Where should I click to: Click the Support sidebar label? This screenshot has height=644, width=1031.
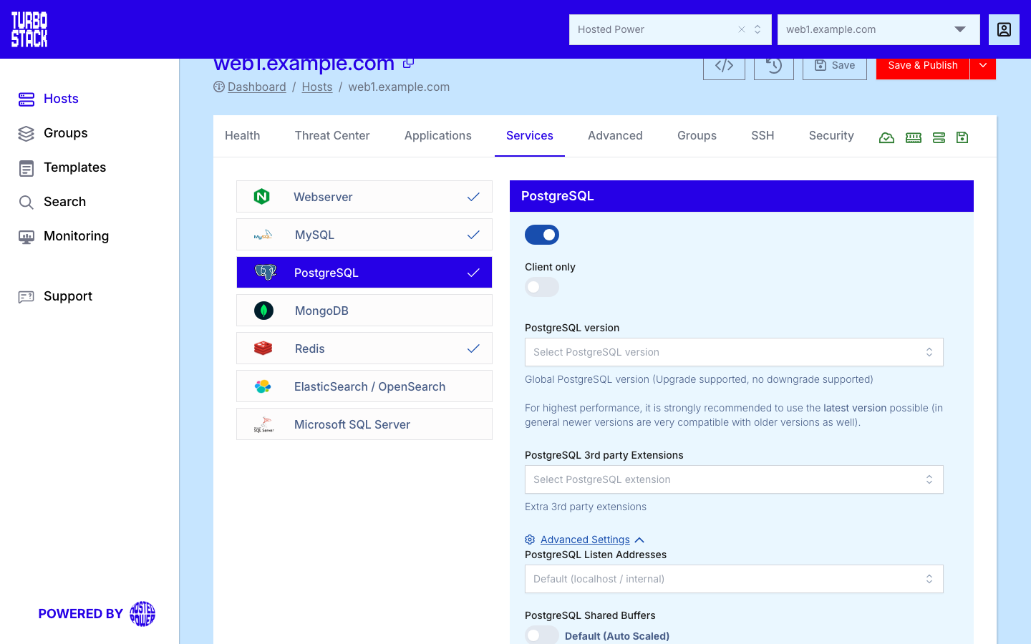[x=68, y=296]
